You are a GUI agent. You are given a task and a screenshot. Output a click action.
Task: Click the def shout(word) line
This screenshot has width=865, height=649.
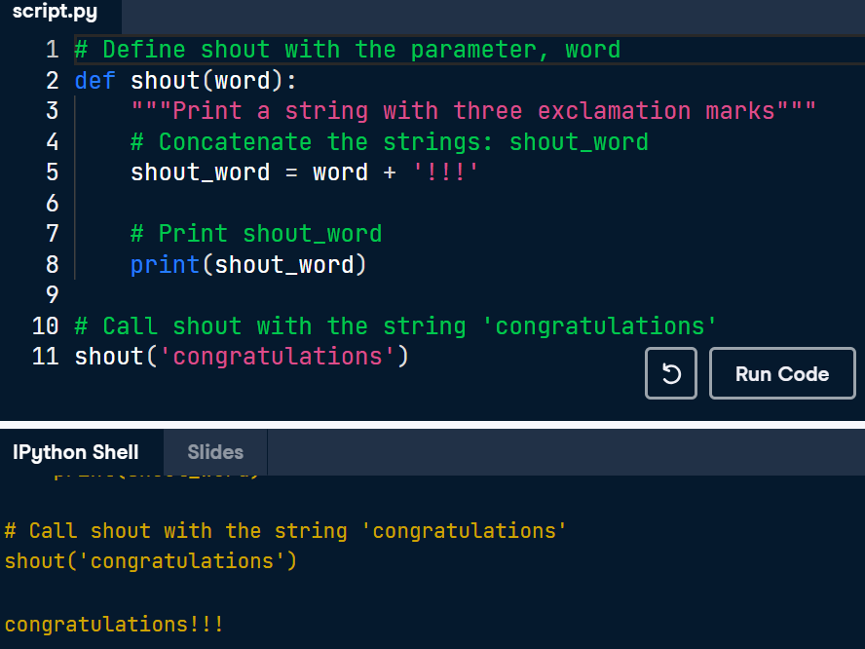186,81
